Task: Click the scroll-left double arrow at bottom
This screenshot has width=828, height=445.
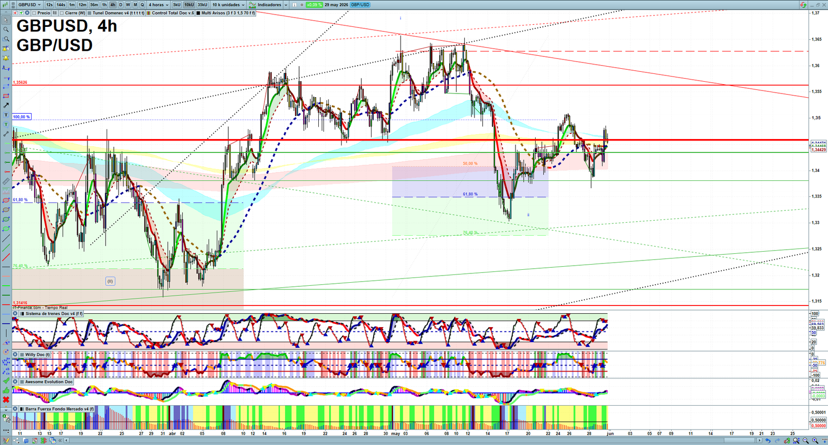Action: (60, 441)
